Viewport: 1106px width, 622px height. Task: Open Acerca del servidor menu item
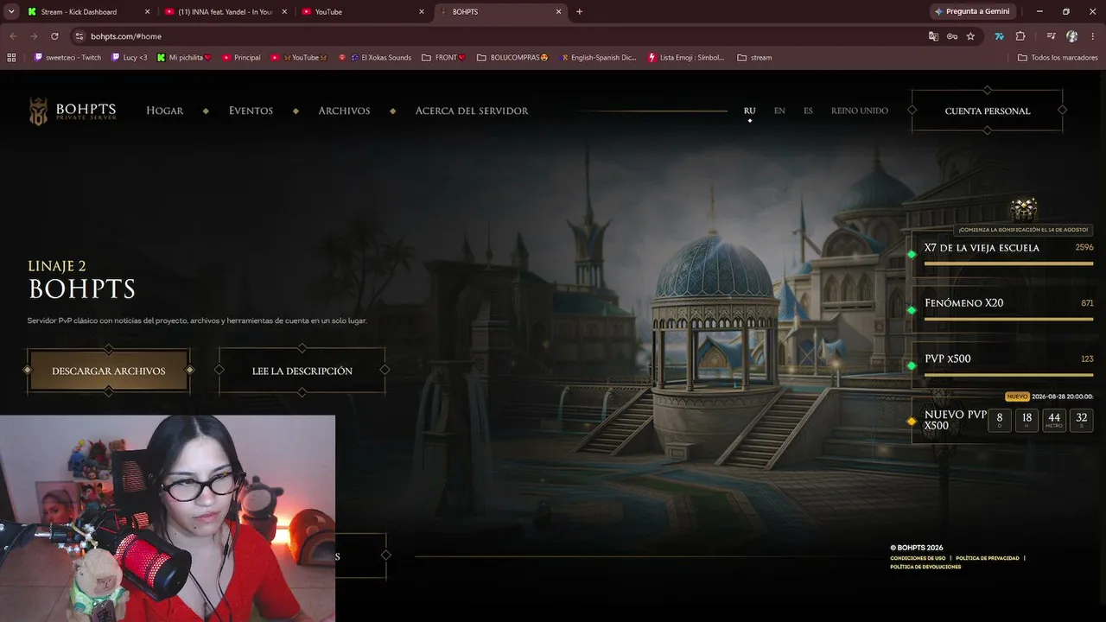click(472, 111)
